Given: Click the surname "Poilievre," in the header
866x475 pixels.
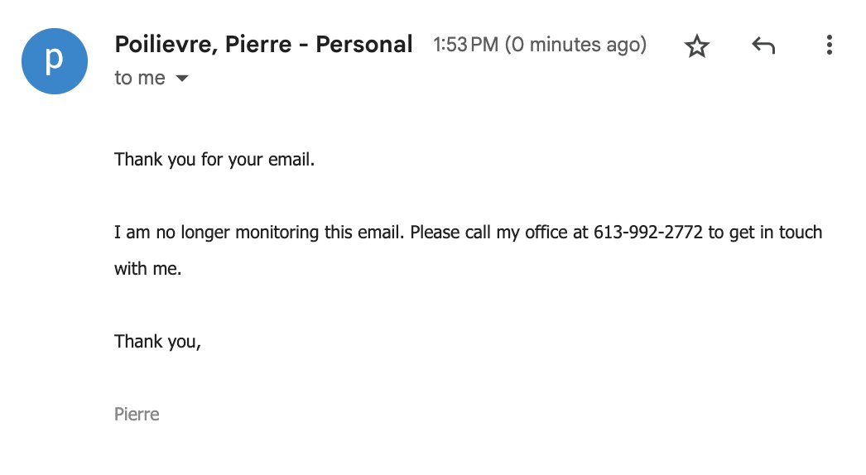Looking at the screenshot, I should [165, 45].
